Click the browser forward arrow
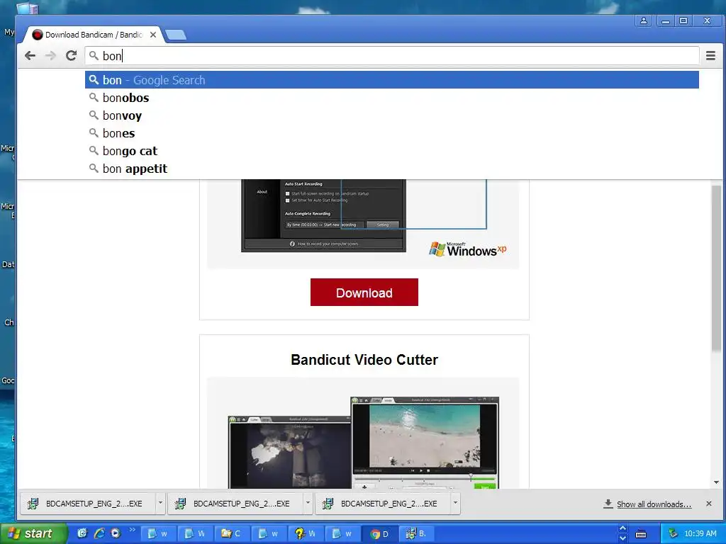The width and height of the screenshot is (726, 544). tap(50, 56)
